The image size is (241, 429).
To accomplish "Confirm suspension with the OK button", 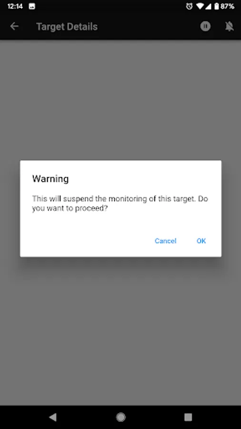I will (x=201, y=241).
